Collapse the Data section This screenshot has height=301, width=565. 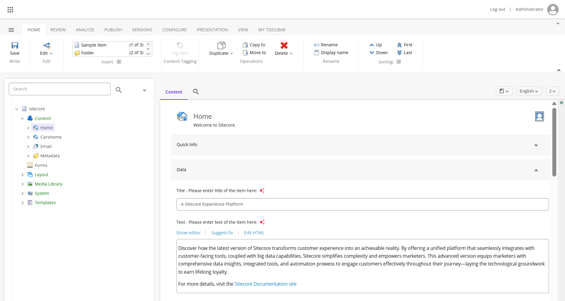(536, 170)
